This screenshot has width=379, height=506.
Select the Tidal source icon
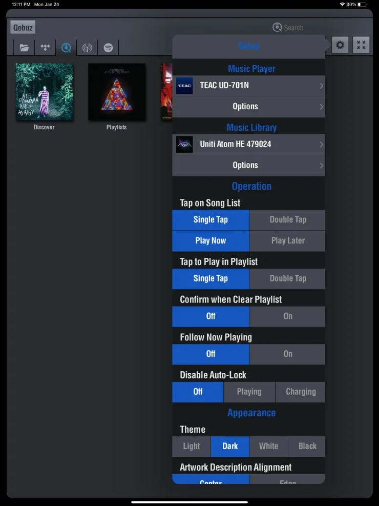click(x=45, y=48)
